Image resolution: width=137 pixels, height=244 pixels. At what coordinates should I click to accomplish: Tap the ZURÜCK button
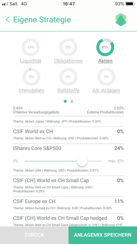(x=34, y=235)
